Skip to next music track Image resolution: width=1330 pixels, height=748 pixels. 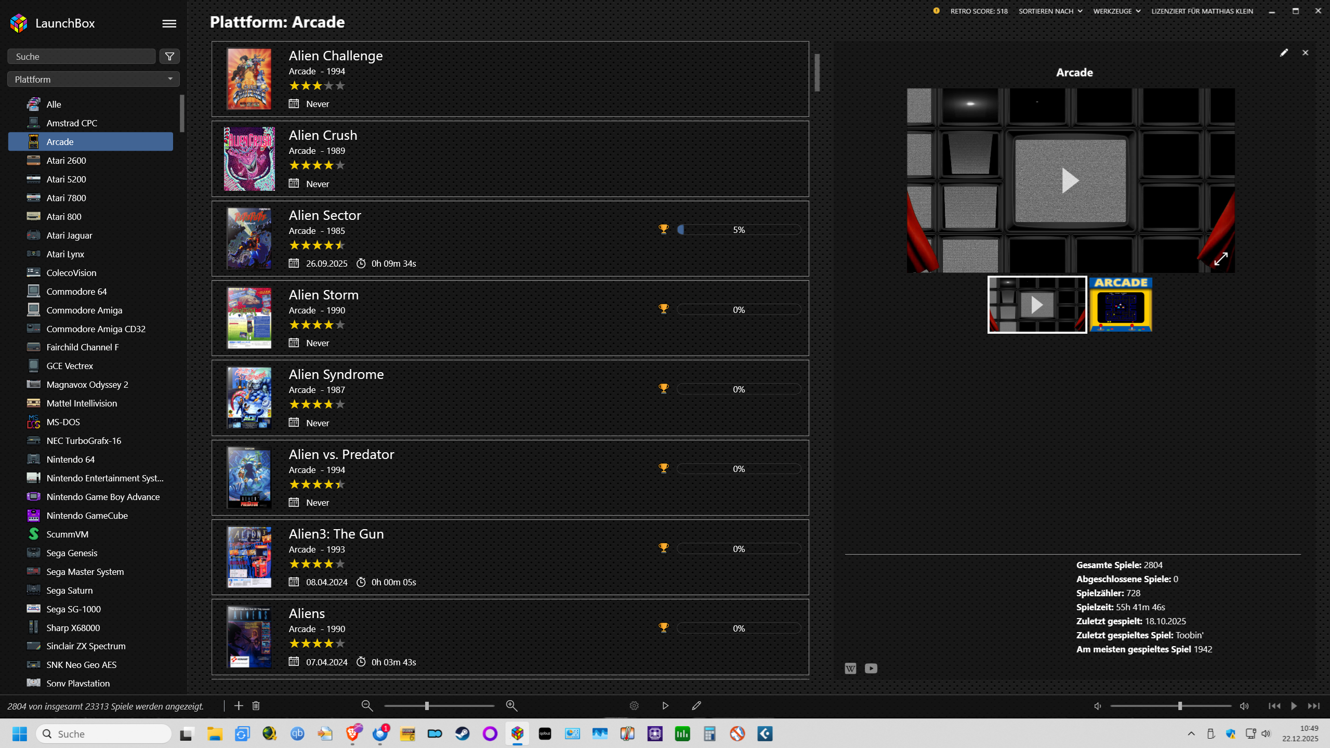tap(1314, 706)
